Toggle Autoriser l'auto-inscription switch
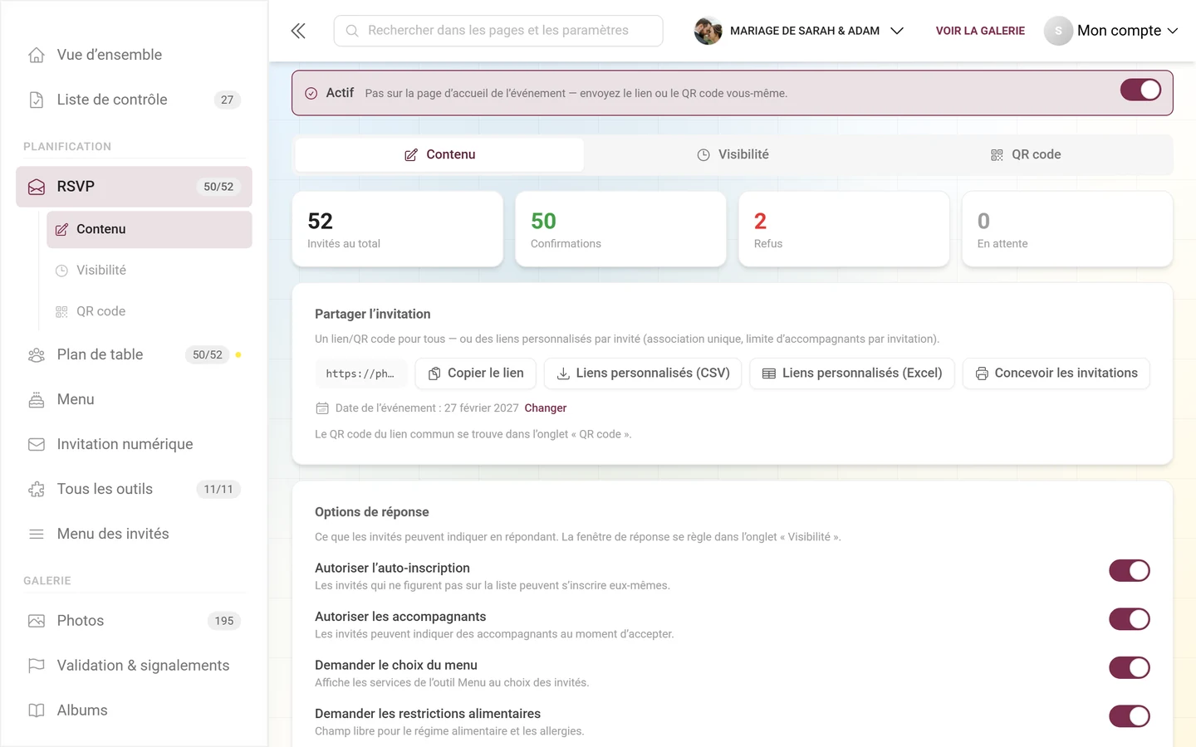 [1130, 570]
